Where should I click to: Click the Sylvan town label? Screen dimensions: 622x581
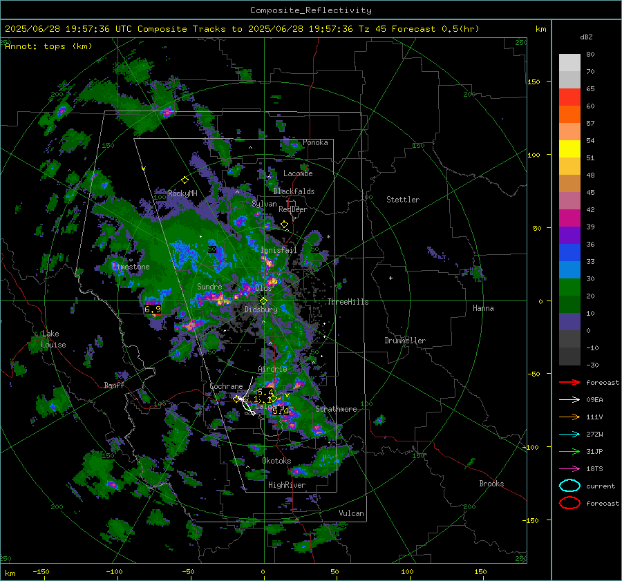pos(264,204)
